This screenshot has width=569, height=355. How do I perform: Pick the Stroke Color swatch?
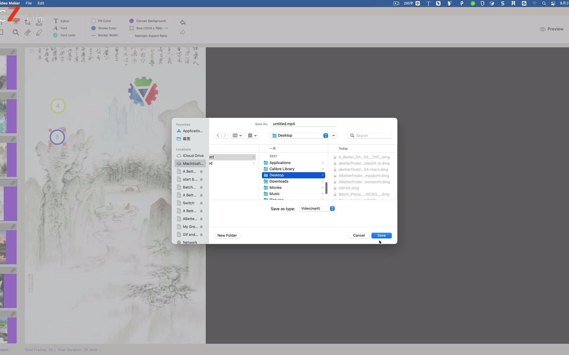point(94,28)
